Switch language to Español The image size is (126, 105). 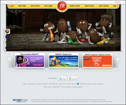click(118, 2)
